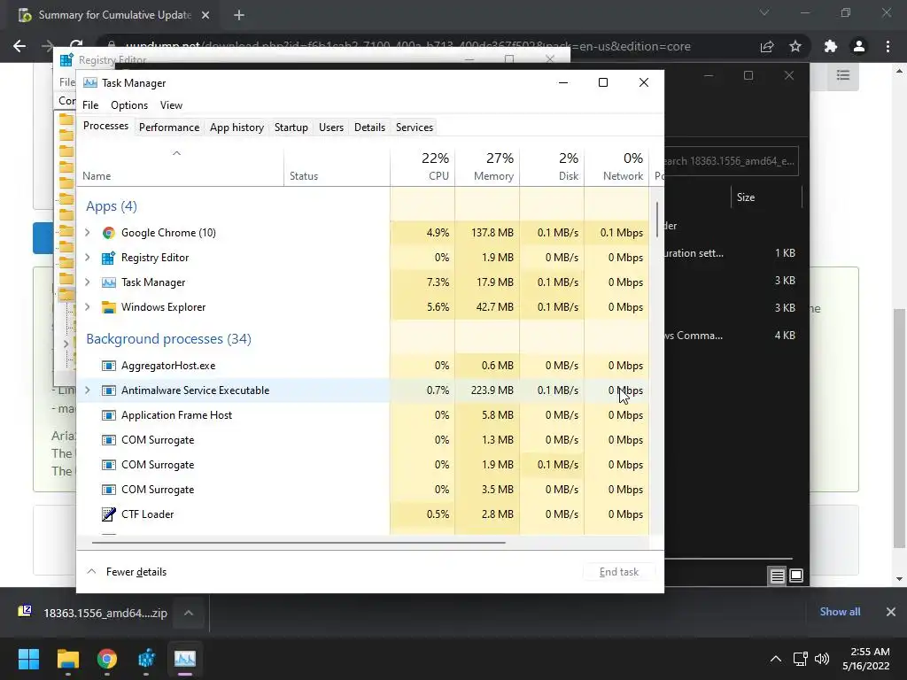Click the Antimalware Service Executable icon

[x=108, y=390]
